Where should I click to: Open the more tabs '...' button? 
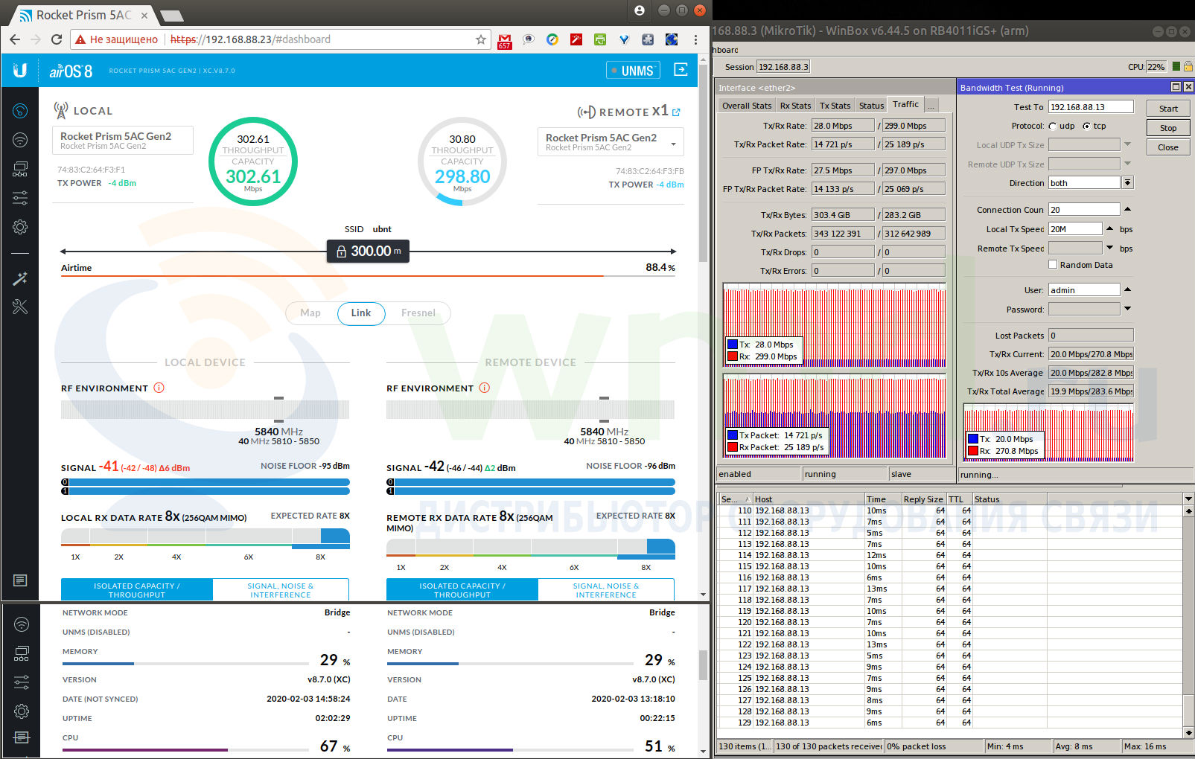point(931,106)
